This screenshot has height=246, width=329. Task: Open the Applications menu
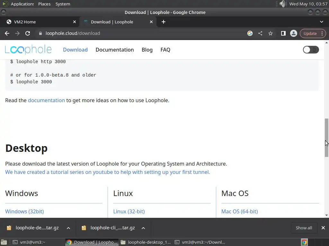pos(18,4)
